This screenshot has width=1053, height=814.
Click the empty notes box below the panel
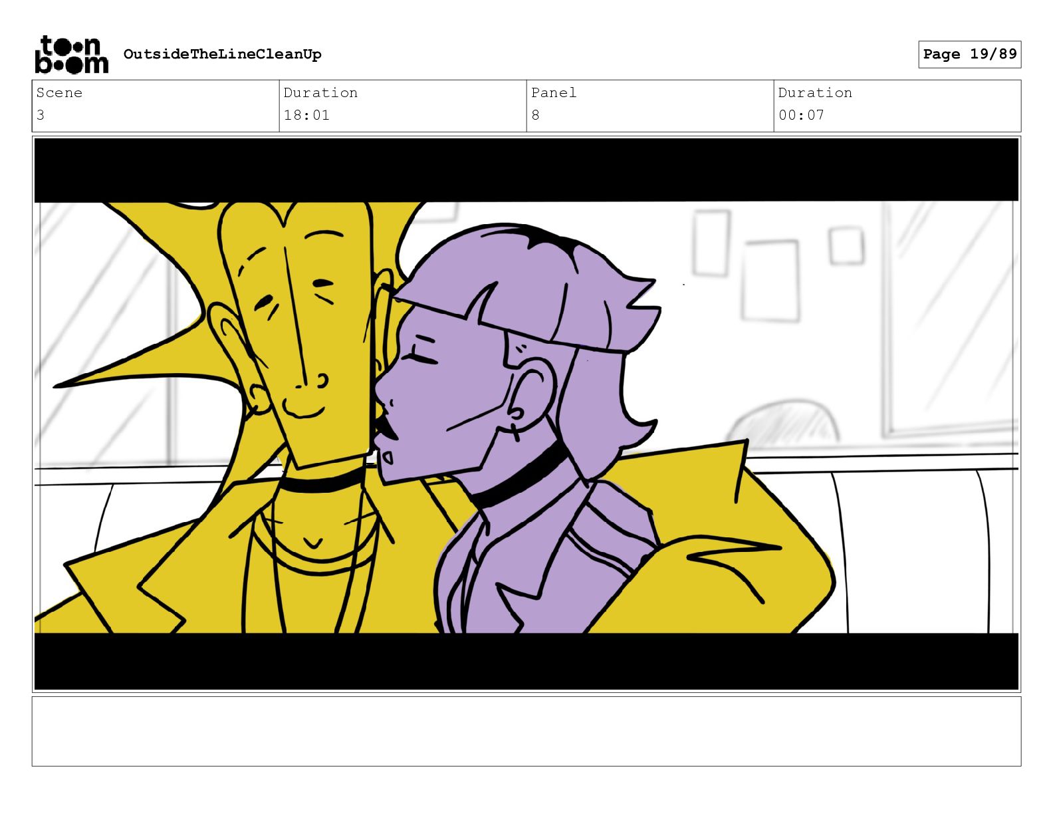tap(526, 731)
